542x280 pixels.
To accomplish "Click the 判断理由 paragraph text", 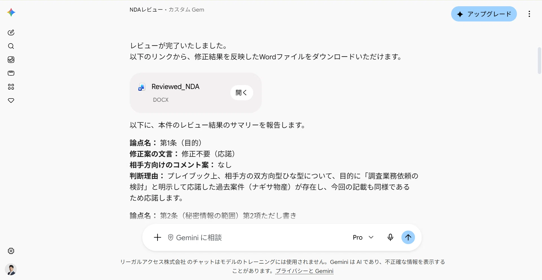I will 274,187.
